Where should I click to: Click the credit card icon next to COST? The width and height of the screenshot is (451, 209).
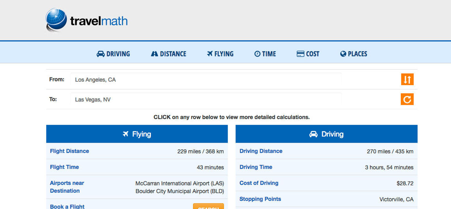[300, 54]
